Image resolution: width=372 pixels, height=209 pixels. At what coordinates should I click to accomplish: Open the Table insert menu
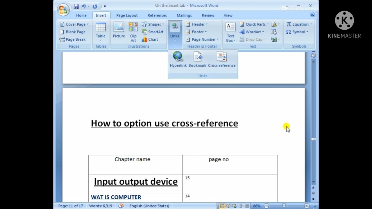coord(101,32)
